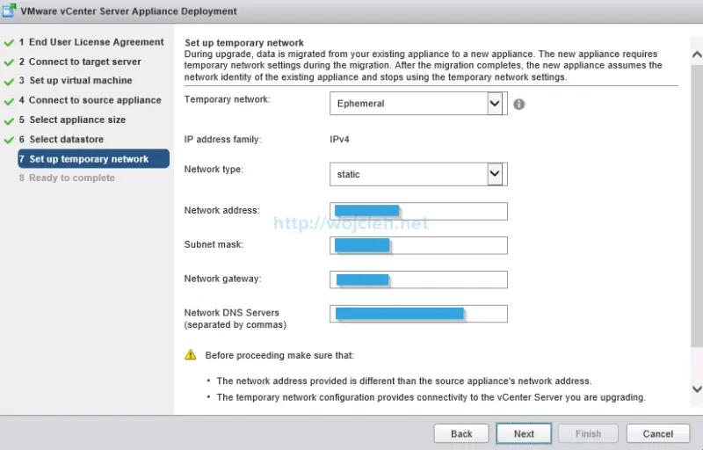
Task: Focus the Network DNS Servers field
Action: tap(418, 314)
